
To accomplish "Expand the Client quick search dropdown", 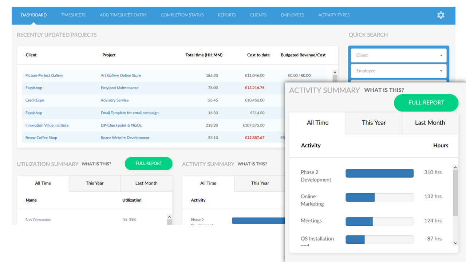I will pos(398,55).
